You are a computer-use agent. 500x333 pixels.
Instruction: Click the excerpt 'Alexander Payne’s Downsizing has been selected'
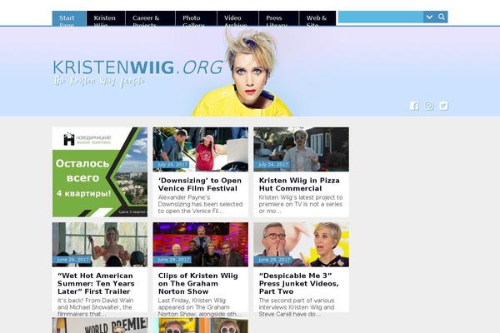(x=200, y=204)
